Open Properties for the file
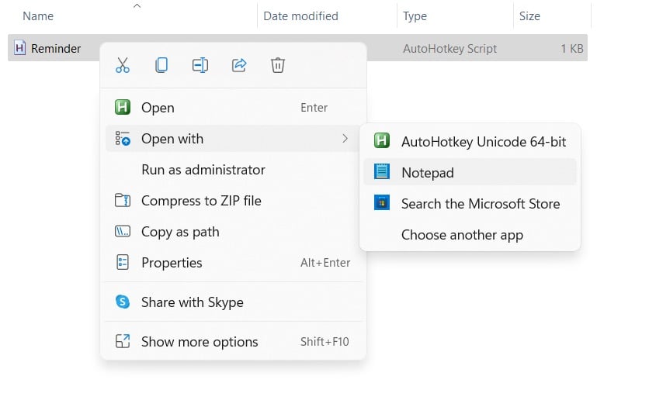This screenshot has height=407, width=649. coord(172,263)
